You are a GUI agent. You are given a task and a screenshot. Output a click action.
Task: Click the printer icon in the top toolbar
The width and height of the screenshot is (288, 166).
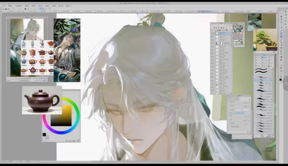click(x=25, y=9)
